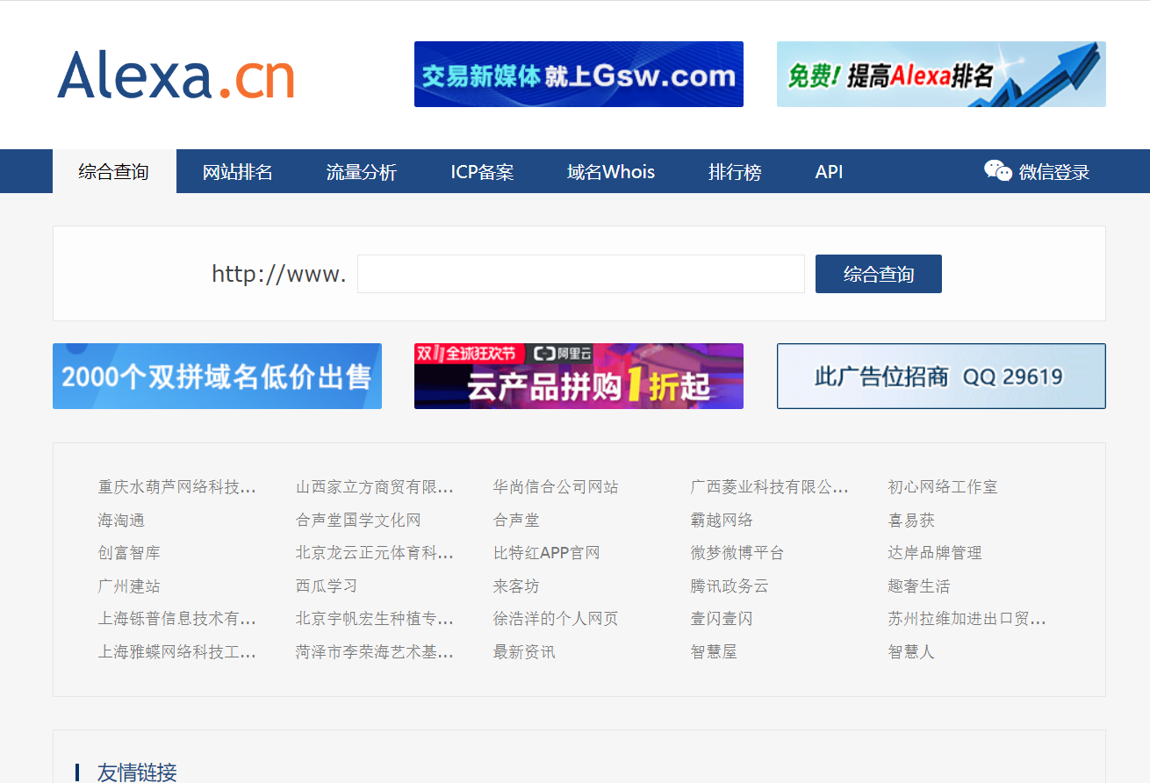Open the Aliyun cloud products banner
Screen dimensions: 1150x783
(579, 377)
